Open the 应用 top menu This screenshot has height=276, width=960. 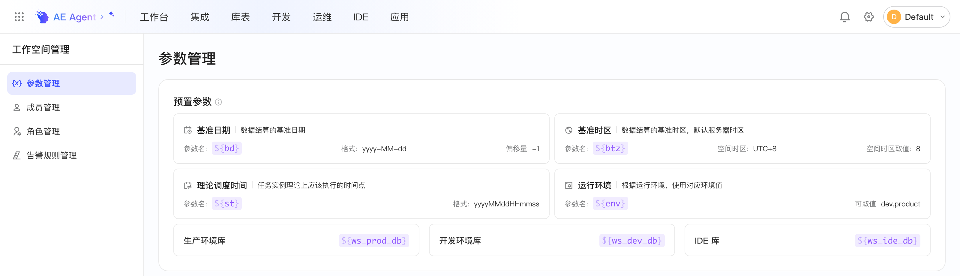[400, 17]
